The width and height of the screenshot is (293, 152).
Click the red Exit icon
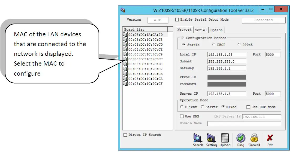270,140
